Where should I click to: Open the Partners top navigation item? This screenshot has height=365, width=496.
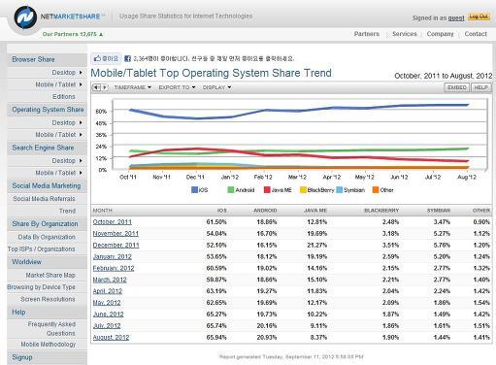click(x=367, y=34)
